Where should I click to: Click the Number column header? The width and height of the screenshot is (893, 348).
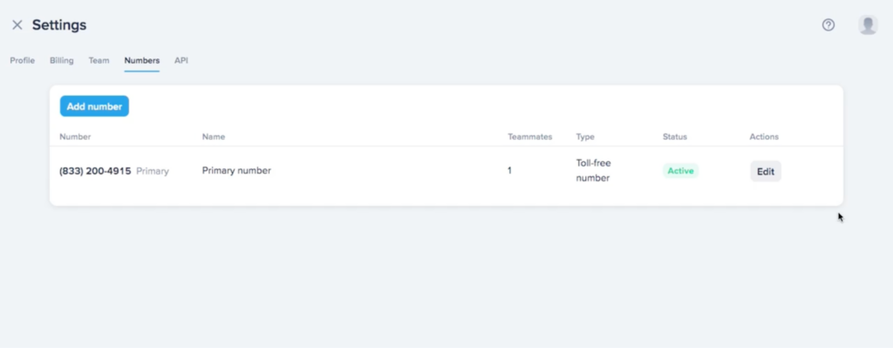pos(75,137)
